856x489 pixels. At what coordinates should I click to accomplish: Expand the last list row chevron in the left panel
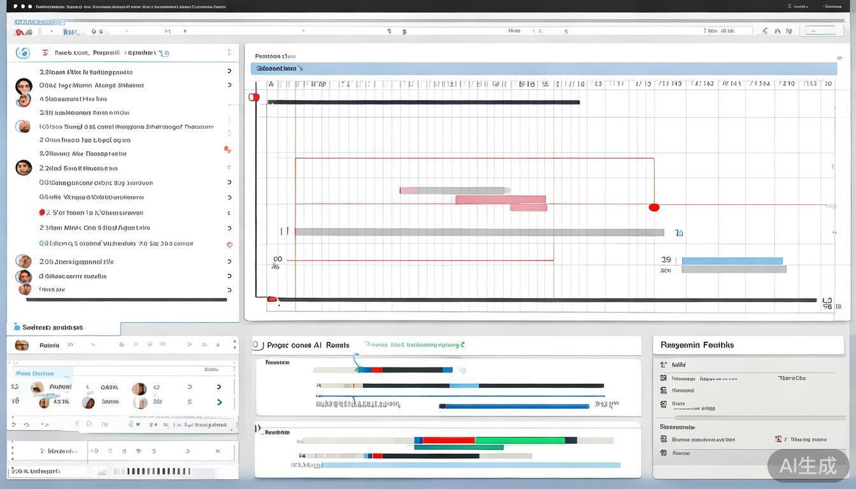coord(229,290)
